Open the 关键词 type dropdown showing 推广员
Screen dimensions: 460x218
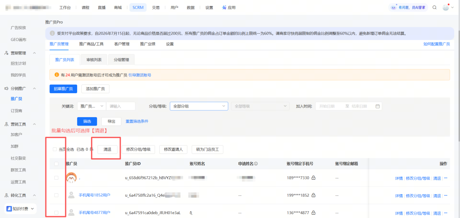tap(92, 106)
